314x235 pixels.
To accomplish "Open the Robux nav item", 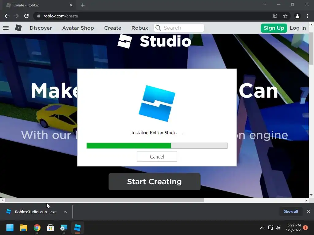I will pos(140,28).
